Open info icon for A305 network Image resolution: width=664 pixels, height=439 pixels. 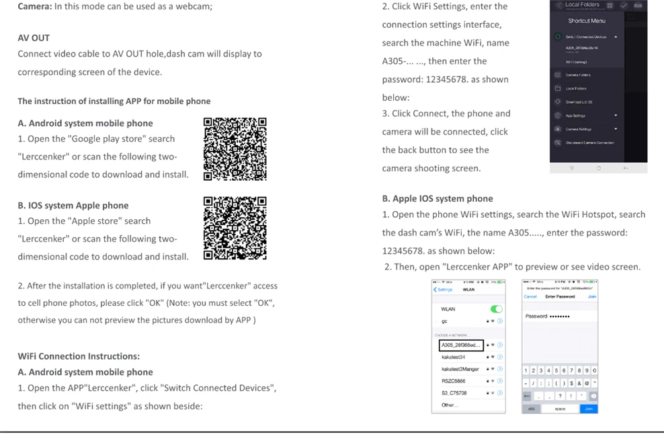point(500,346)
